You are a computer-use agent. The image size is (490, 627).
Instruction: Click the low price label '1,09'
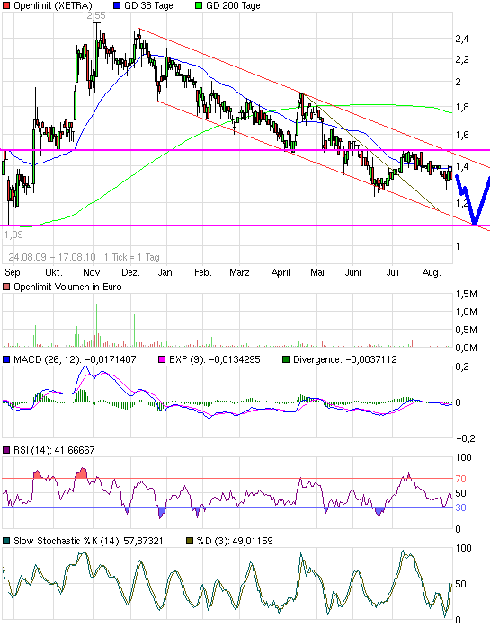click(x=13, y=234)
